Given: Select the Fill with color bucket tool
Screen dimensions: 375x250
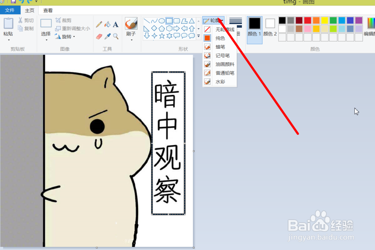Looking at the screenshot, I should click(107, 24).
